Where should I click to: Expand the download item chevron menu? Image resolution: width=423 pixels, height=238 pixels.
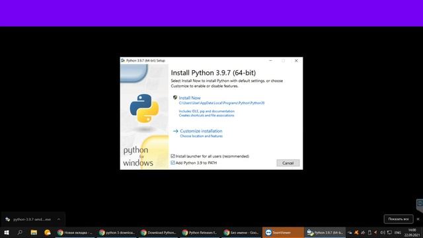59,219
